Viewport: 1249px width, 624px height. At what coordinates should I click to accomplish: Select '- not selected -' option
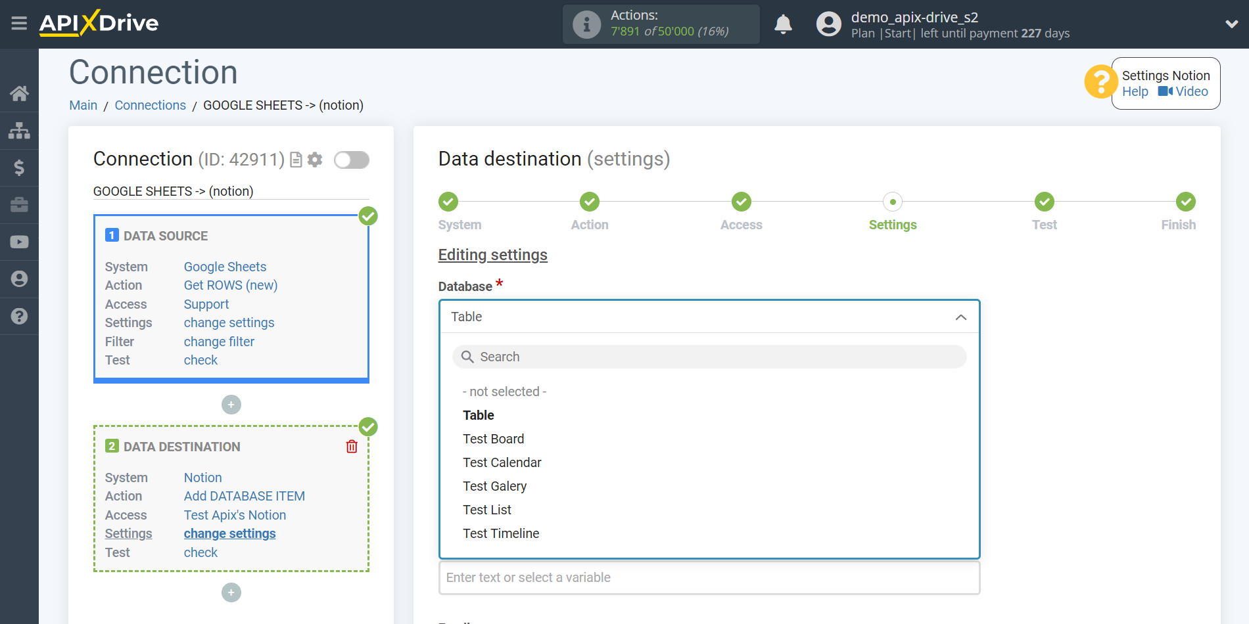tap(505, 391)
